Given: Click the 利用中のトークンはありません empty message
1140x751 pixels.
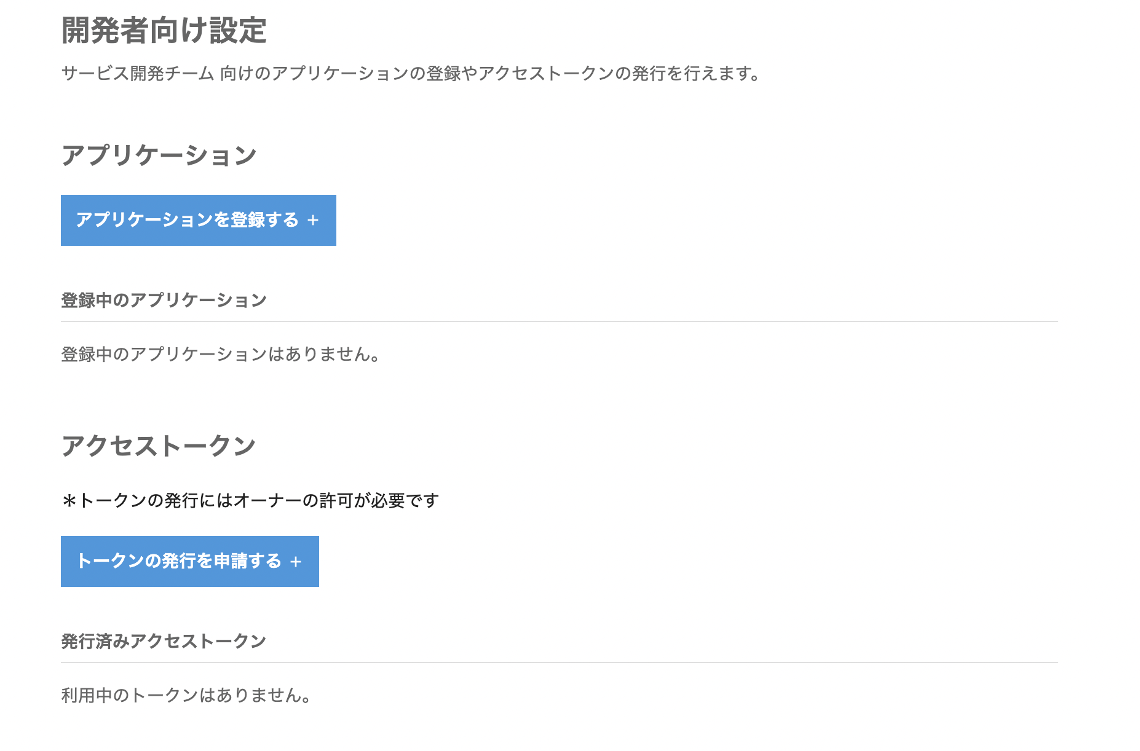Looking at the screenshot, I should 187,695.
